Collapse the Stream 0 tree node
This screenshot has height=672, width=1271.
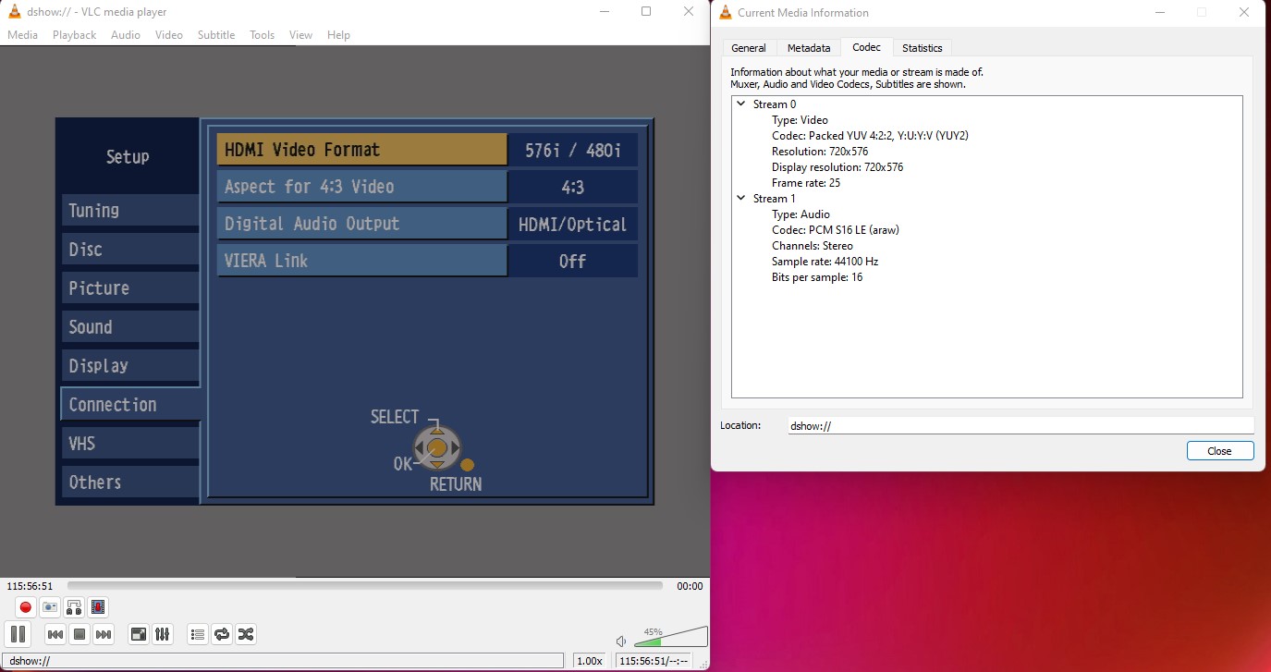click(x=742, y=104)
